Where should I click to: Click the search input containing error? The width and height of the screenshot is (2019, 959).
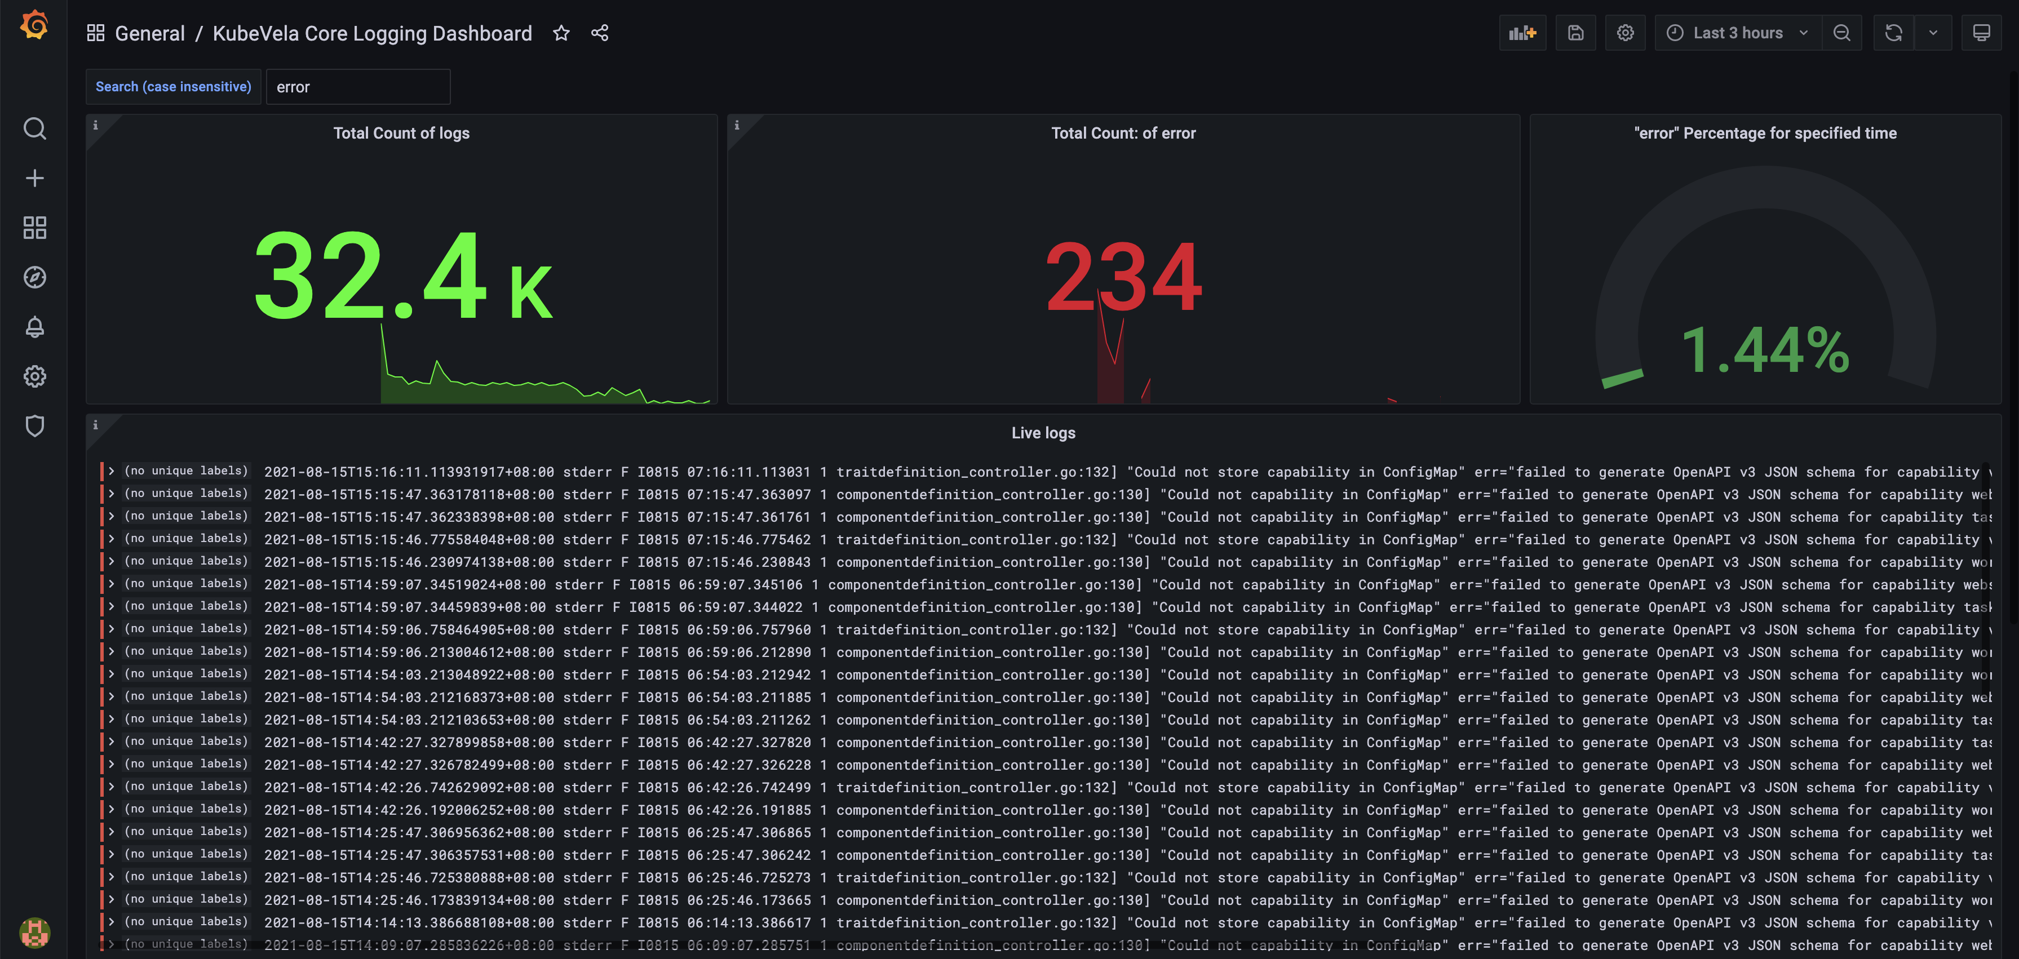click(x=357, y=87)
